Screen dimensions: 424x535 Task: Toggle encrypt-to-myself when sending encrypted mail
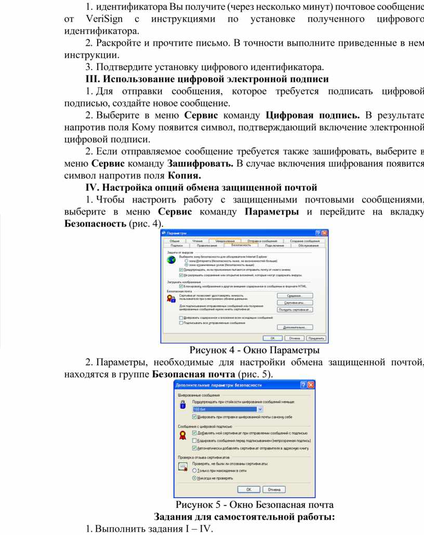click(x=194, y=417)
